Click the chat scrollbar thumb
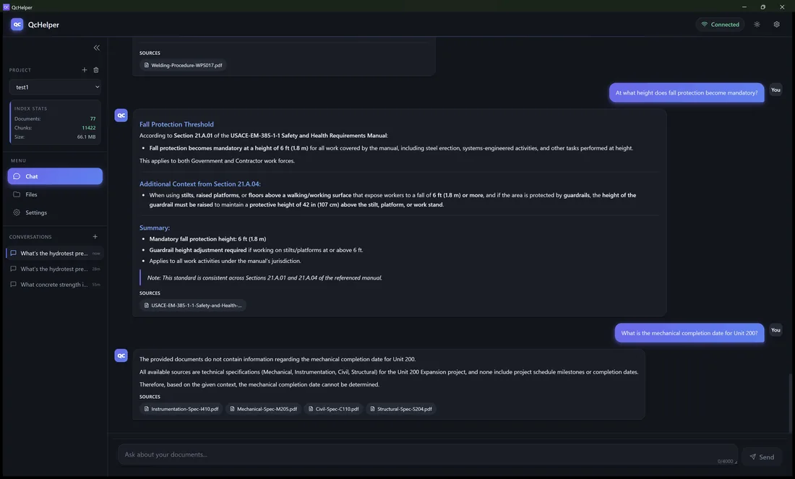The height and width of the screenshot is (479, 795). 790,403
